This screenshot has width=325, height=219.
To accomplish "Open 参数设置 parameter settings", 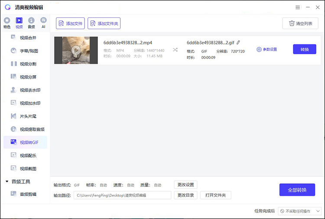I will click(267, 50).
